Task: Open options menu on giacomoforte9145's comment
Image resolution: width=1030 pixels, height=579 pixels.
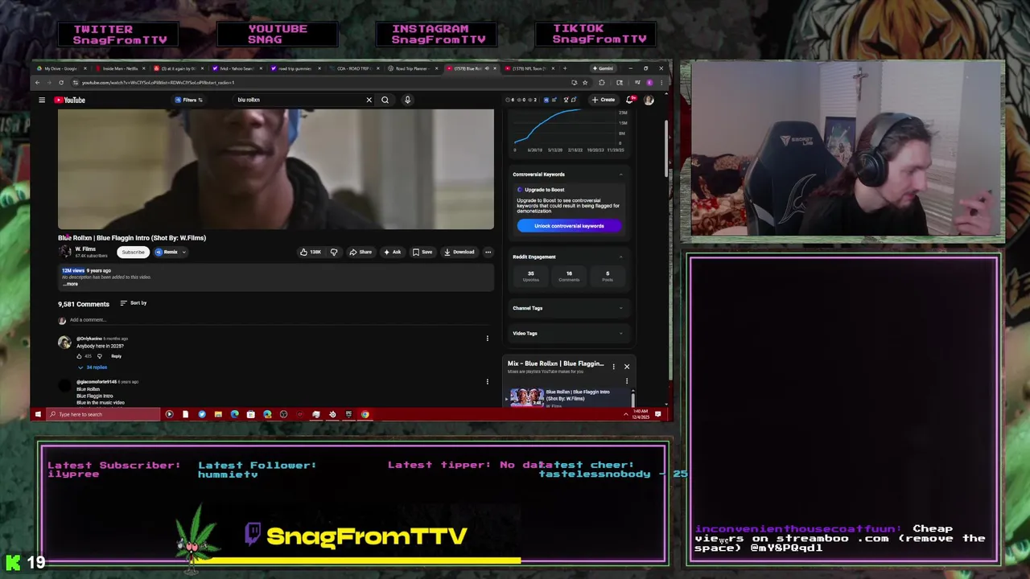Action: point(487,382)
